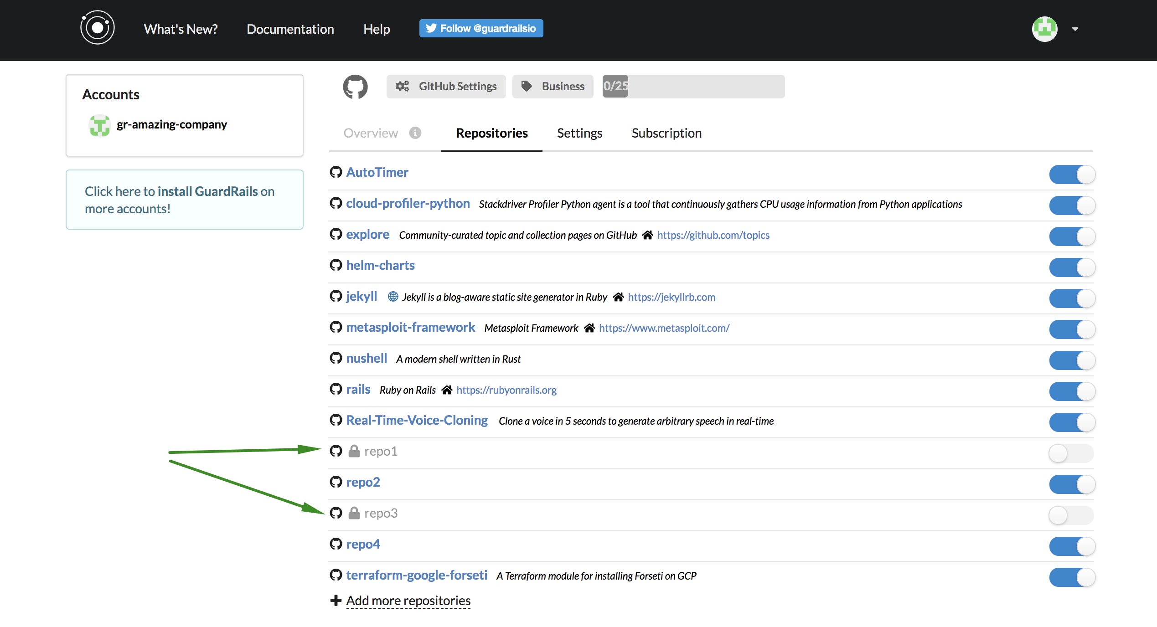The height and width of the screenshot is (627, 1157).
Task: Click the home icon in metasploit-framework row
Action: (589, 328)
